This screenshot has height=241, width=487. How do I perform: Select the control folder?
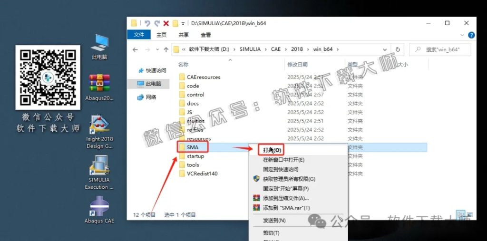coord(192,95)
